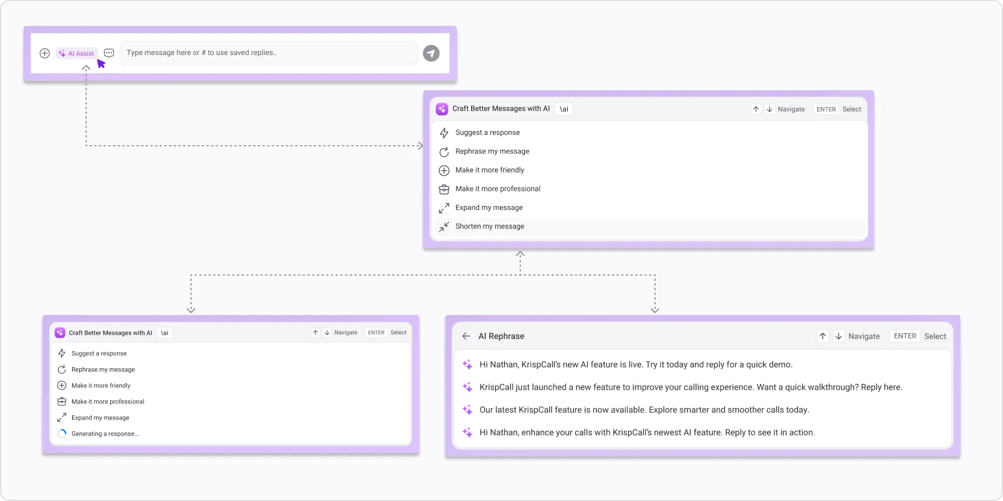This screenshot has height=501, width=1003.
Task: Select 'Rephrase my message' in top menu panel
Action: click(x=649, y=152)
